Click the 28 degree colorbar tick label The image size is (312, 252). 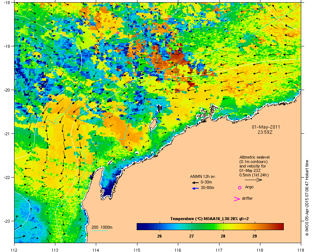pyautogui.click(x=223, y=236)
